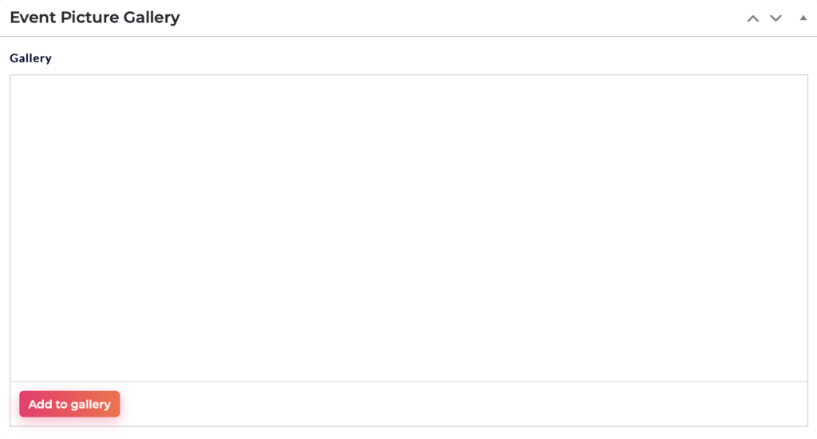The height and width of the screenshot is (439, 817).
Task: Move Event Picture Gallery panel up
Action: pyautogui.click(x=753, y=18)
